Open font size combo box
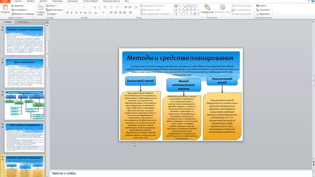The image size is (315, 177). point(89,7)
